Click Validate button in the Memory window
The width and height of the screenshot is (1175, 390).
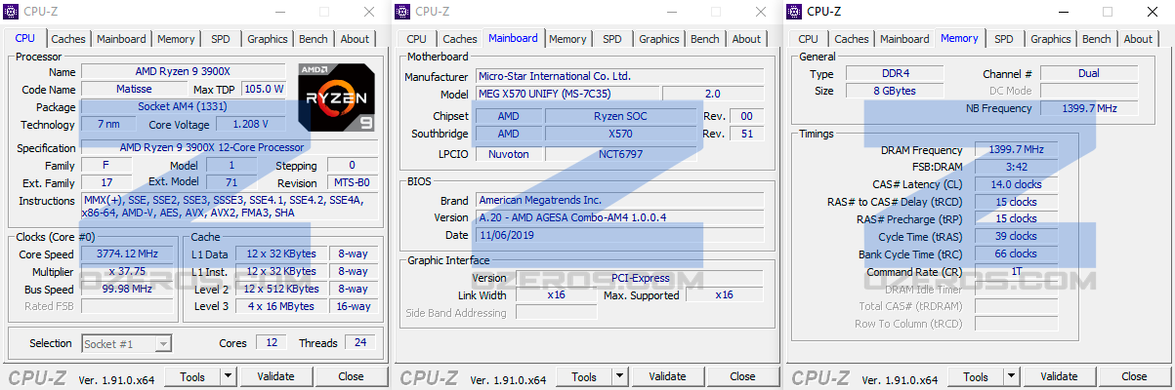coord(1059,376)
